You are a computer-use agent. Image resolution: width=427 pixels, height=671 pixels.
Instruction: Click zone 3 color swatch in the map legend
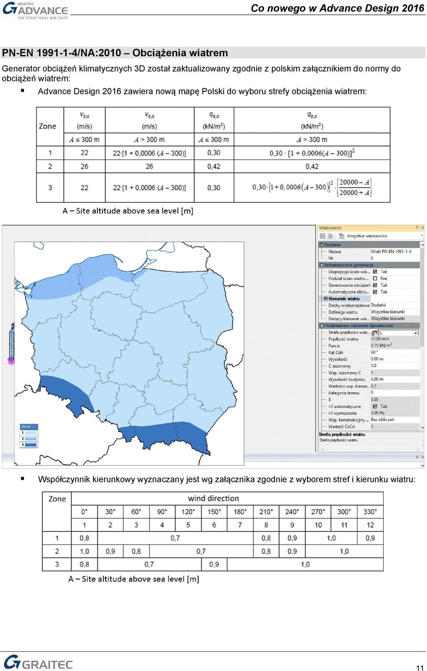pos(31,445)
